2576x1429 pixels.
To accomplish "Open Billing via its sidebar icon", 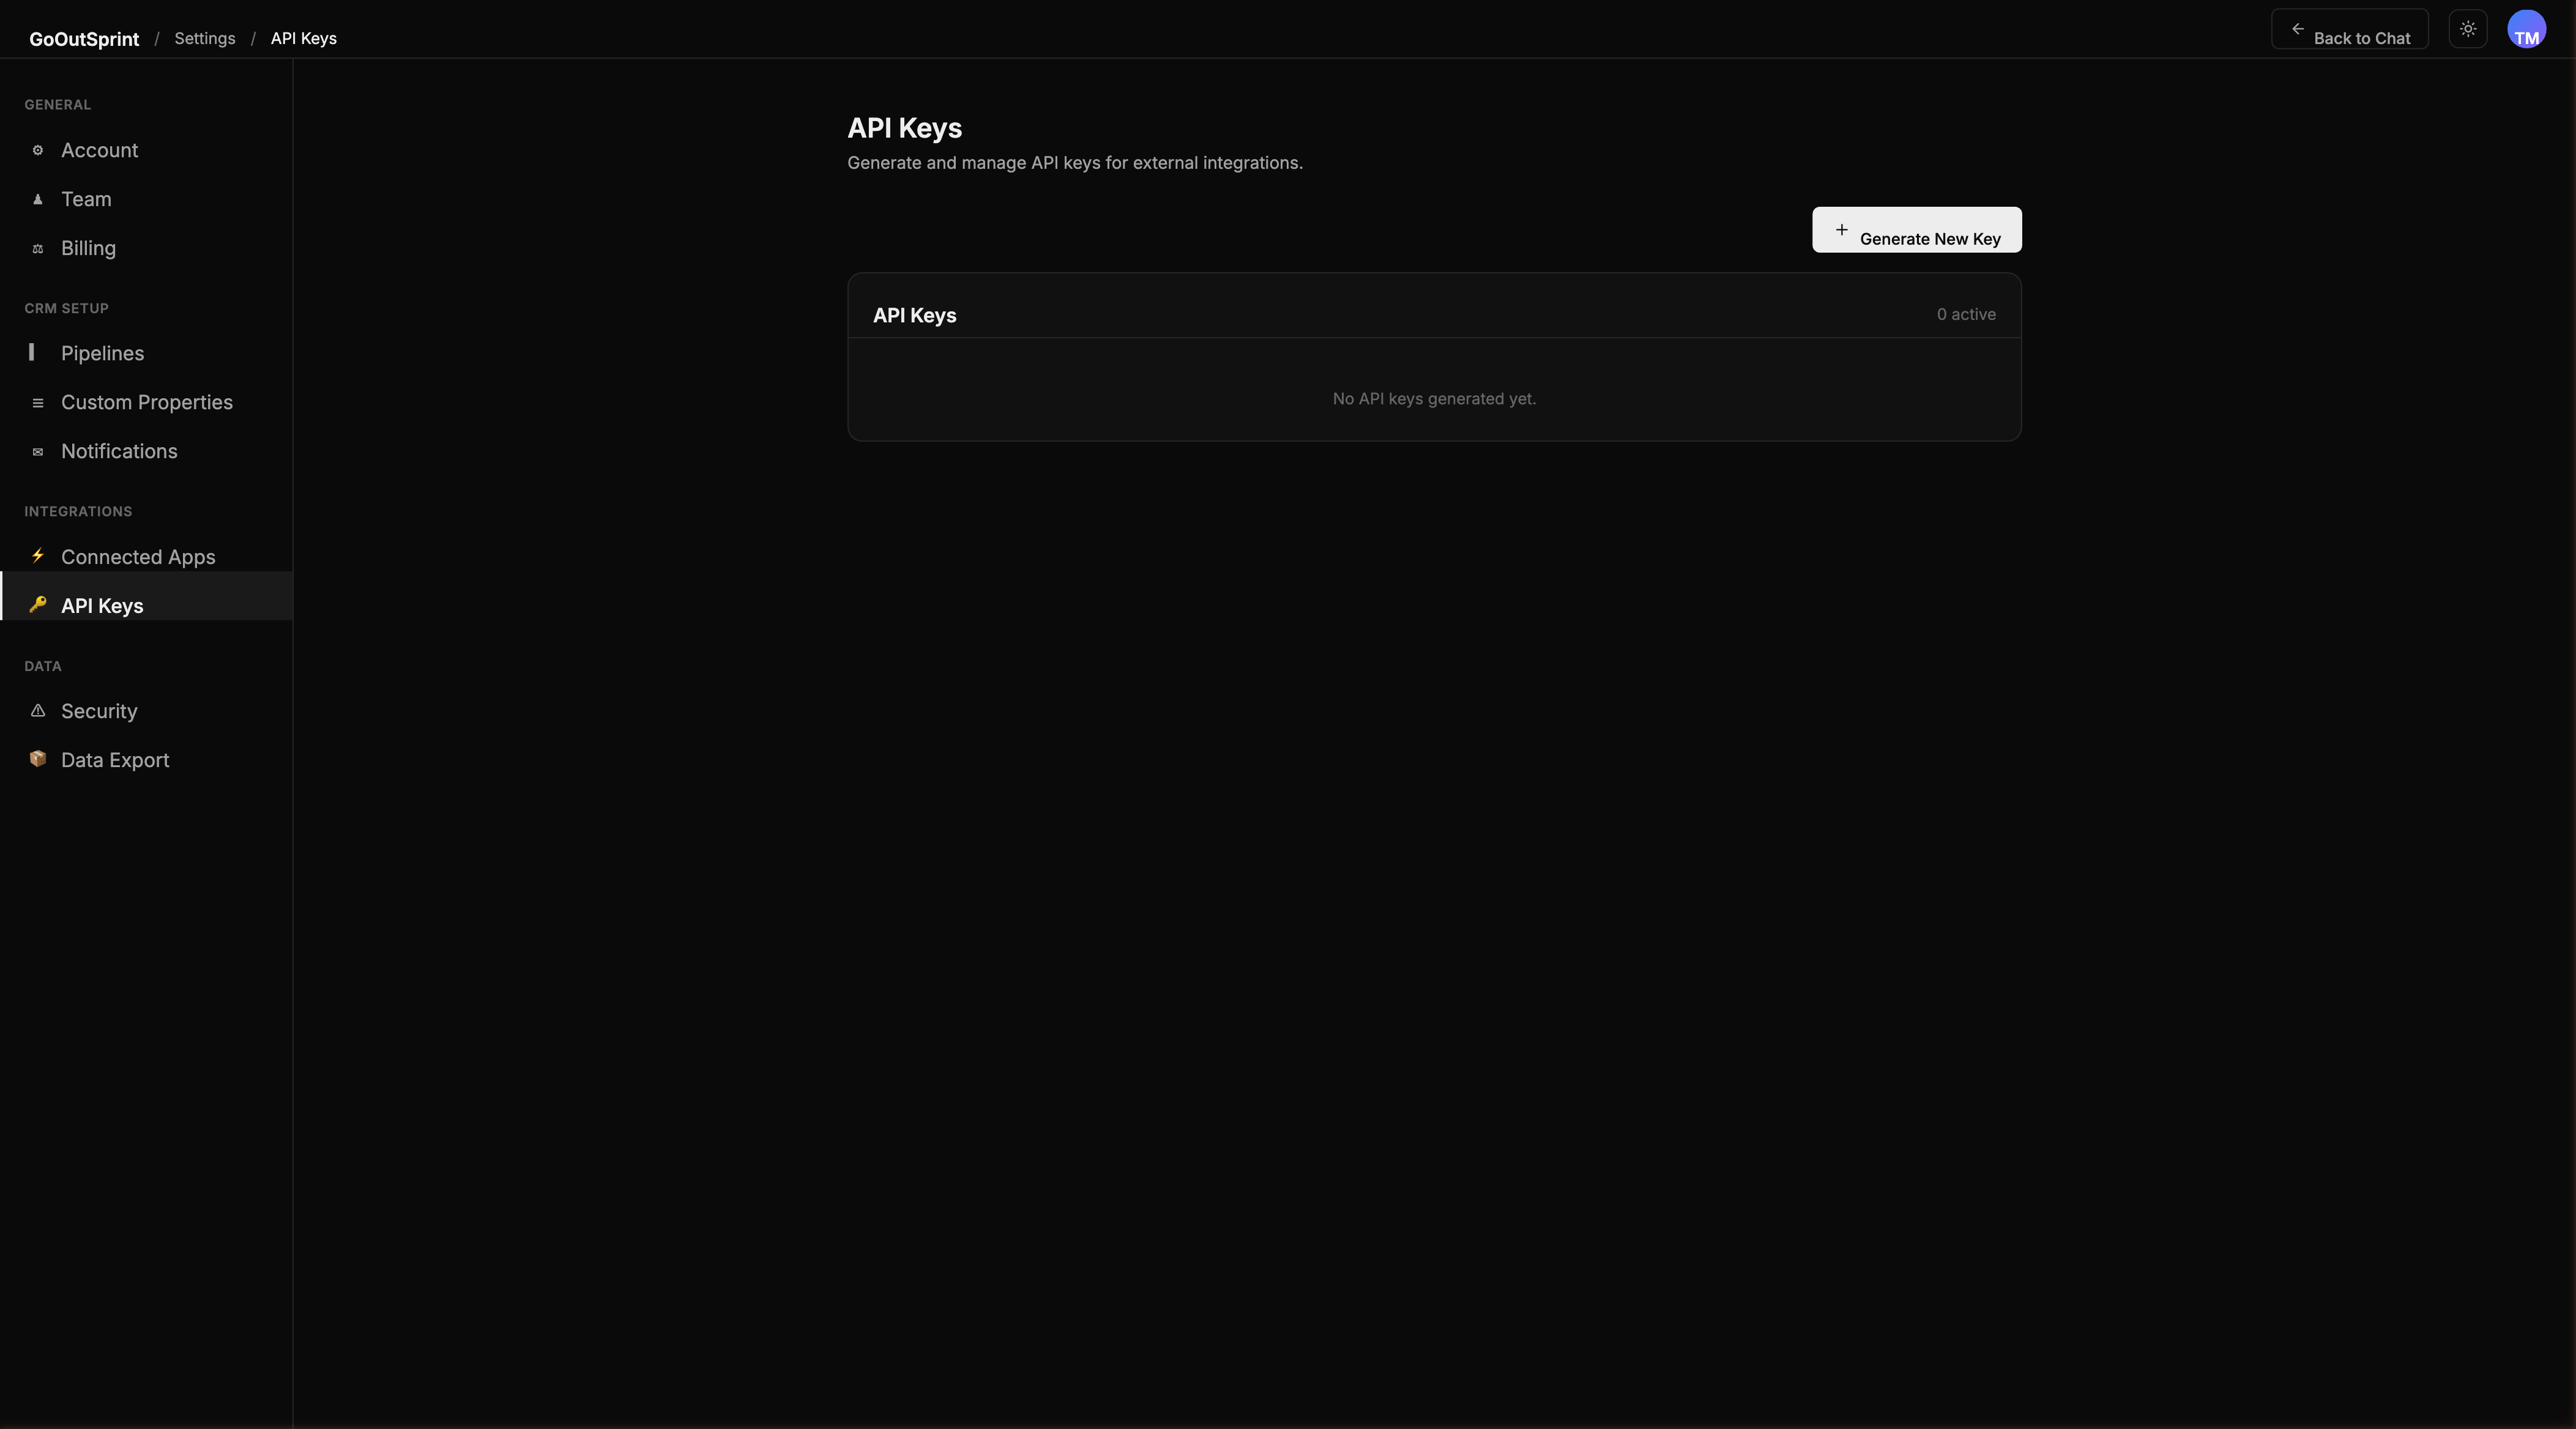I will coord(38,248).
